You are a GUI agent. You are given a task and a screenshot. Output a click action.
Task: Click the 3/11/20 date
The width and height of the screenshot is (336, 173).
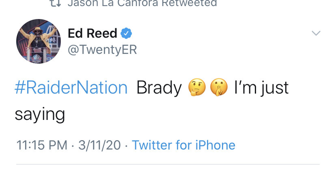[x=99, y=145]
